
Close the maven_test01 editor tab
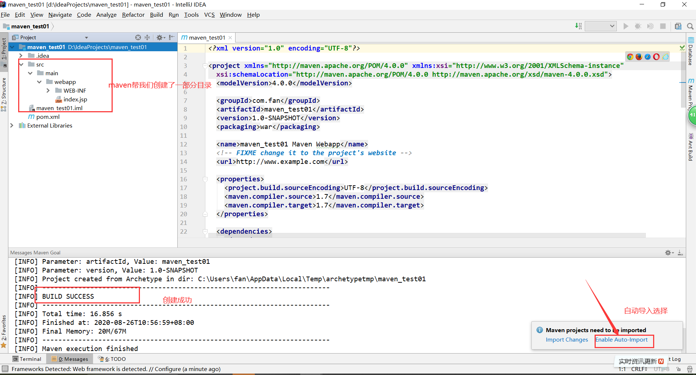(x=230, y=37)
